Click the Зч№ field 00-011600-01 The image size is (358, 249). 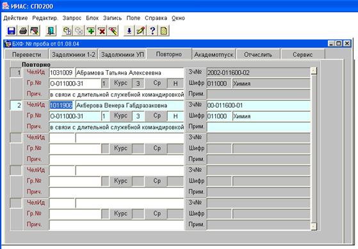[x=258, y=105]
